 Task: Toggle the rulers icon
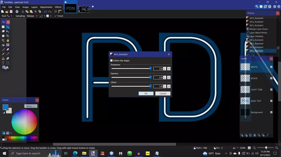pos(60,11)
